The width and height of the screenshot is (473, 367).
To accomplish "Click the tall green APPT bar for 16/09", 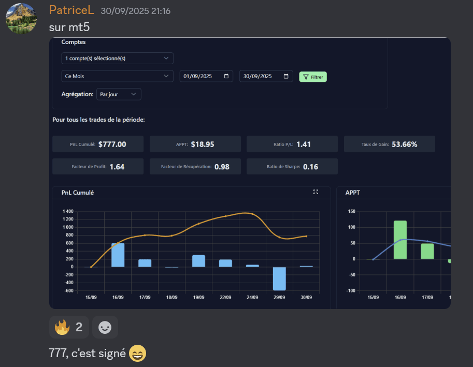I will click(400, 240).
